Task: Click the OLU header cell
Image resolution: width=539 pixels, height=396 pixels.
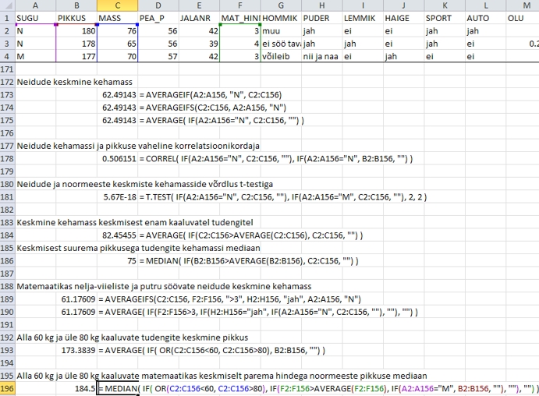Action: click(523, 18)
